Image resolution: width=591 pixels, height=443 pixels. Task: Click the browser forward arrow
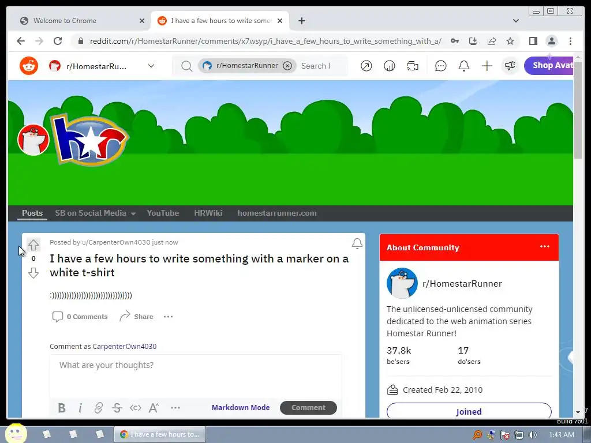pos(39,41)
